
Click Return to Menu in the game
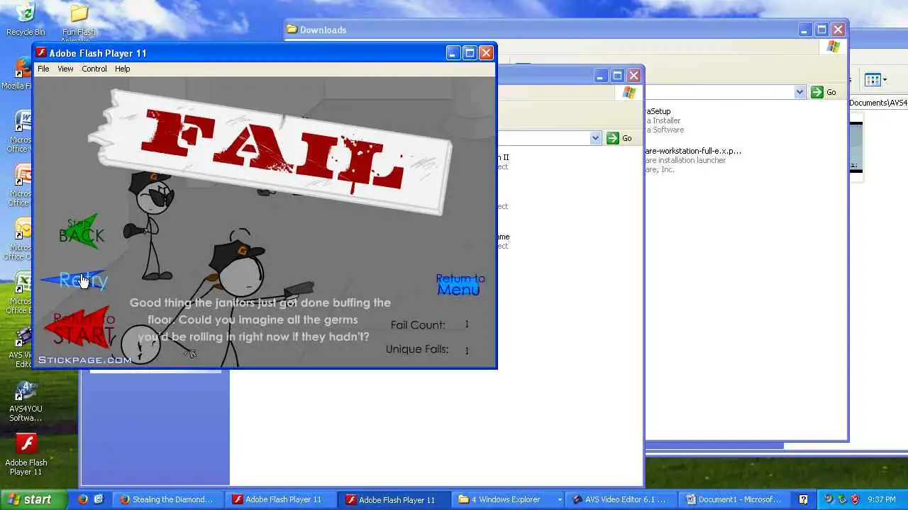tap(460, 284)
